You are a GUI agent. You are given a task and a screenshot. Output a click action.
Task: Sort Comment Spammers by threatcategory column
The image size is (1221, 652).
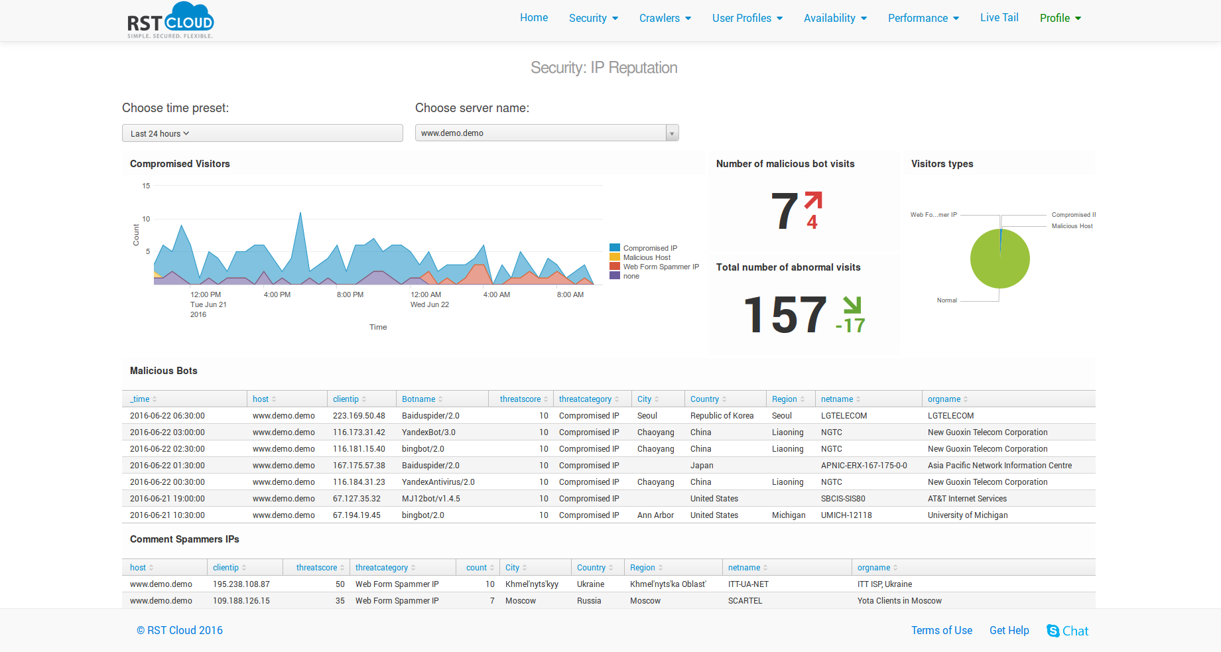[385, 568]
